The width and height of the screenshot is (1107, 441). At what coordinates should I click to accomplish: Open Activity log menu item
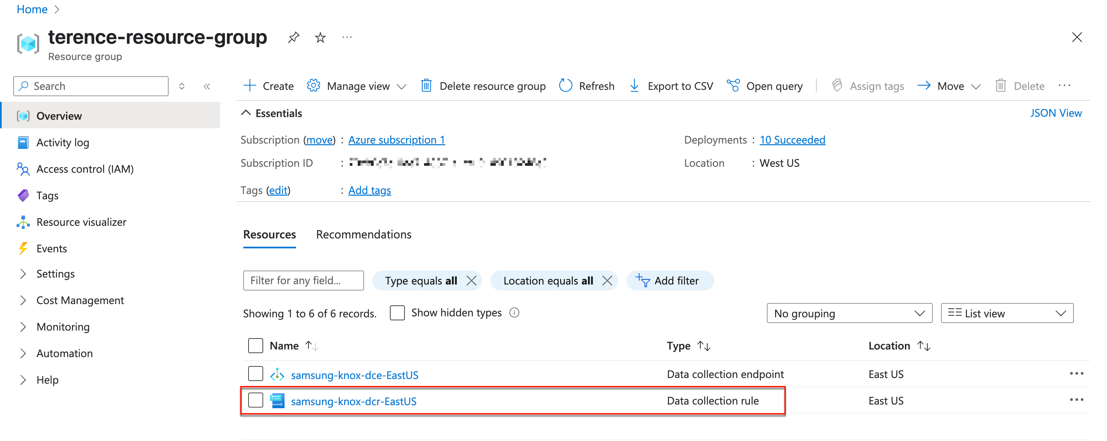[x=63, y=142]
